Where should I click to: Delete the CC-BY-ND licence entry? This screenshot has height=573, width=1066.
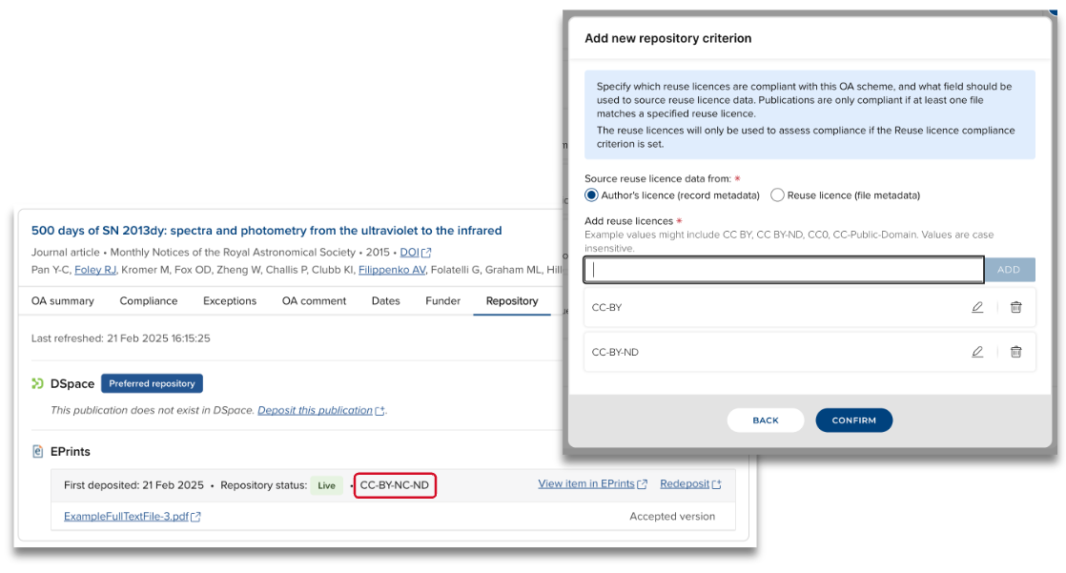1016,352
